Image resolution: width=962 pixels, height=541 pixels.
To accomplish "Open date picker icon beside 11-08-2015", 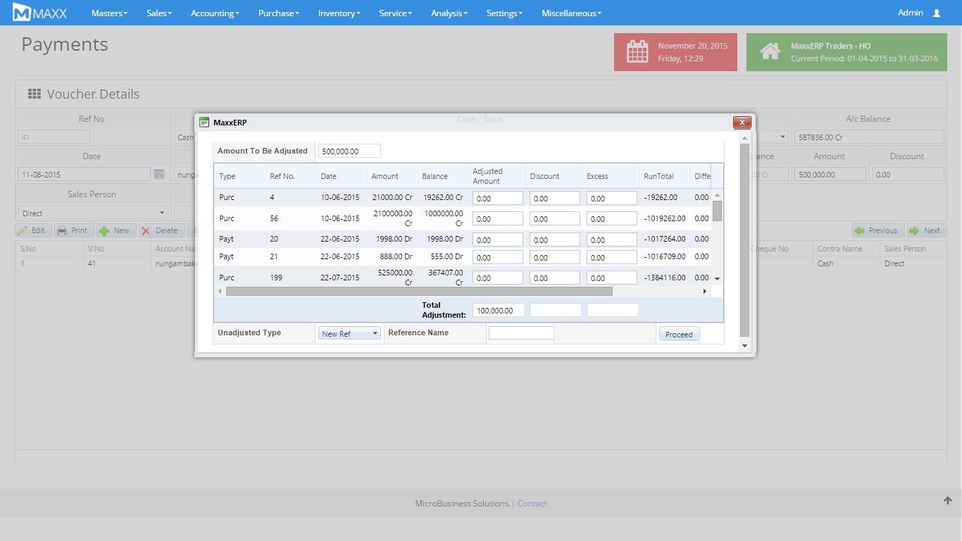I will (159, 174).
